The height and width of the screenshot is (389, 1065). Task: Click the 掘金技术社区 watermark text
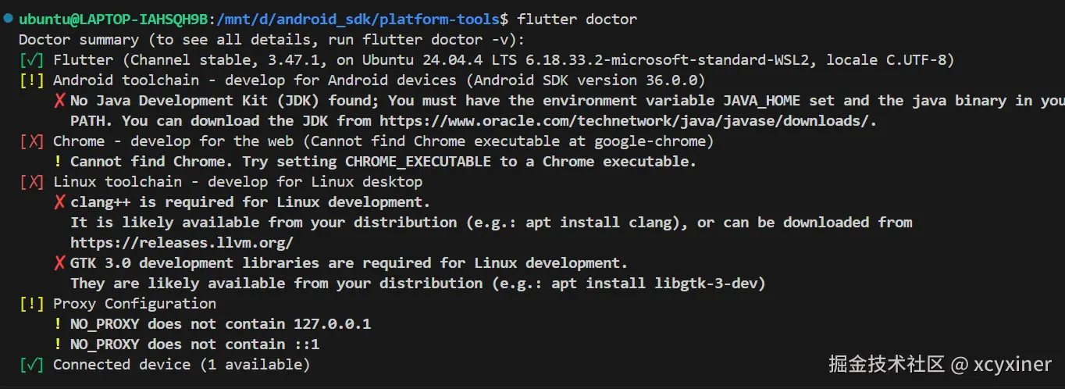(x=887, y=364)
